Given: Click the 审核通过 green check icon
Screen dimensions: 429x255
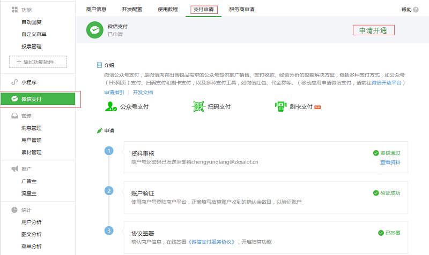Looking at the screenshot, I should coord(376,153).
